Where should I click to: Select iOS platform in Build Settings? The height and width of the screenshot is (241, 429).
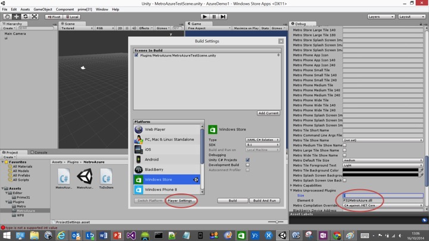tap(167, 149)
